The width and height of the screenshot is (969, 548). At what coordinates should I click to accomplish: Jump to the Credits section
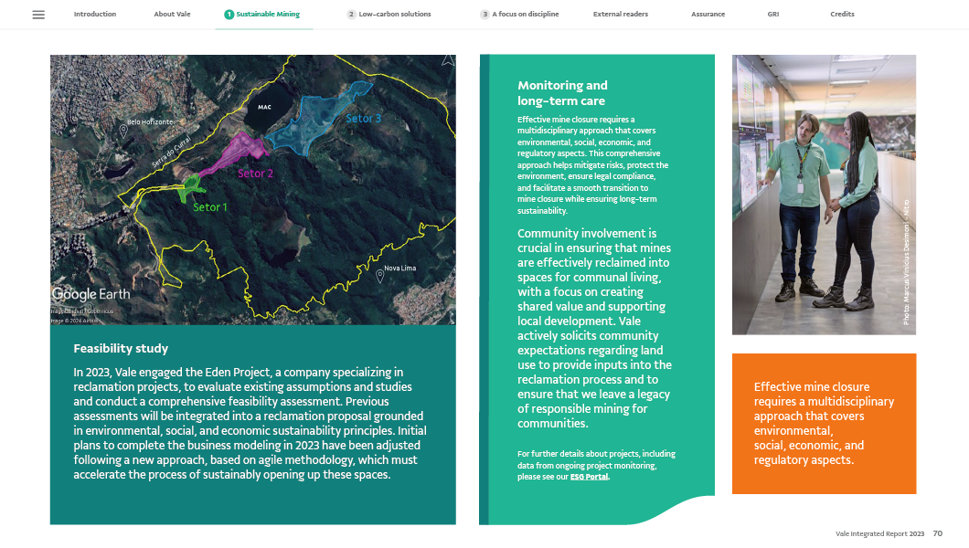pos(842,15)
